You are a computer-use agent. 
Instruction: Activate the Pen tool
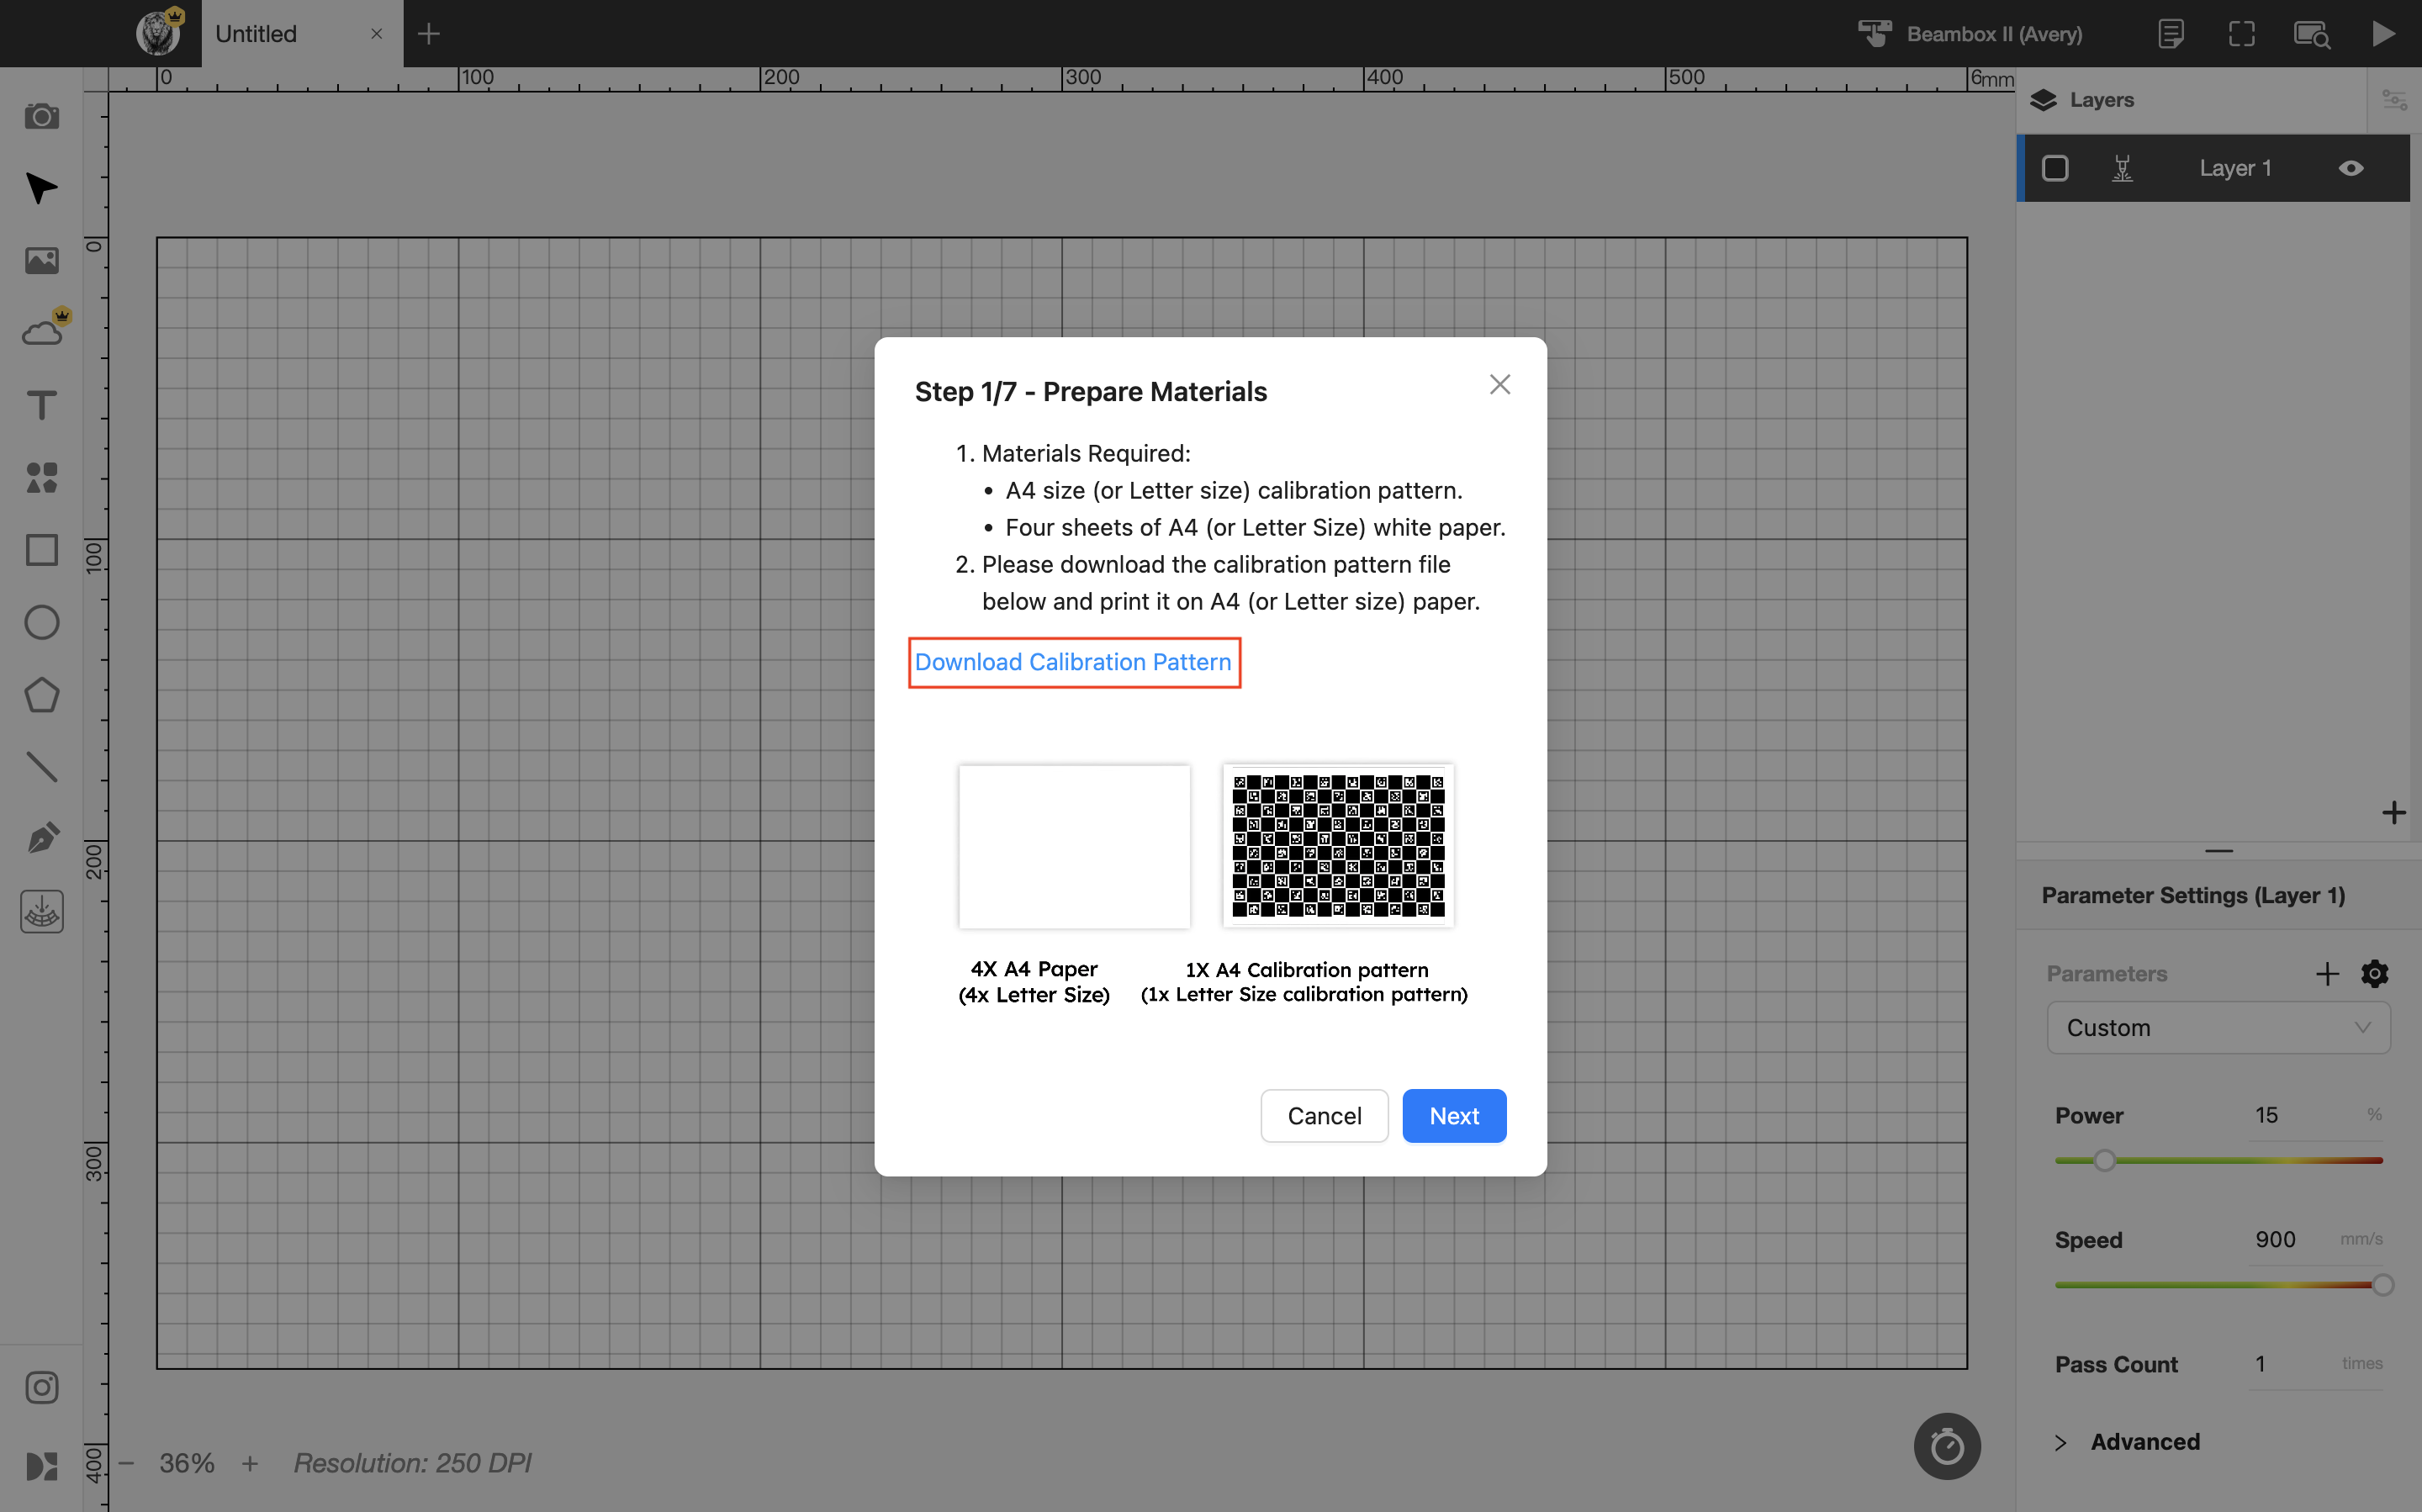(41, 838)
